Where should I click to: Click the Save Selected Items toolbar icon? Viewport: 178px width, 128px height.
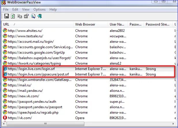click(x=6, y=16)
